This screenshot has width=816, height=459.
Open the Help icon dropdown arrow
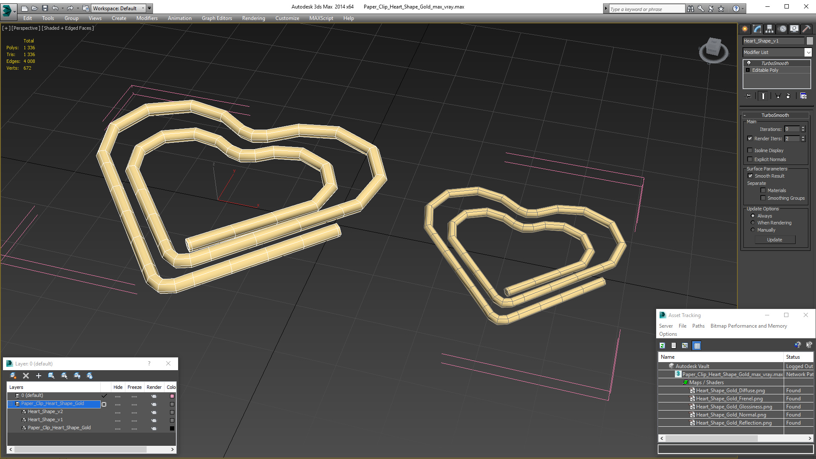pos(743,8)
